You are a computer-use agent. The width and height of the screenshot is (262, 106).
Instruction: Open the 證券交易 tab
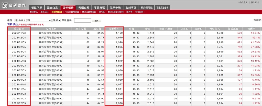[52, 7]
